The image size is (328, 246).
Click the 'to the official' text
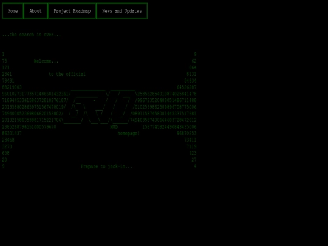(67, 74)
